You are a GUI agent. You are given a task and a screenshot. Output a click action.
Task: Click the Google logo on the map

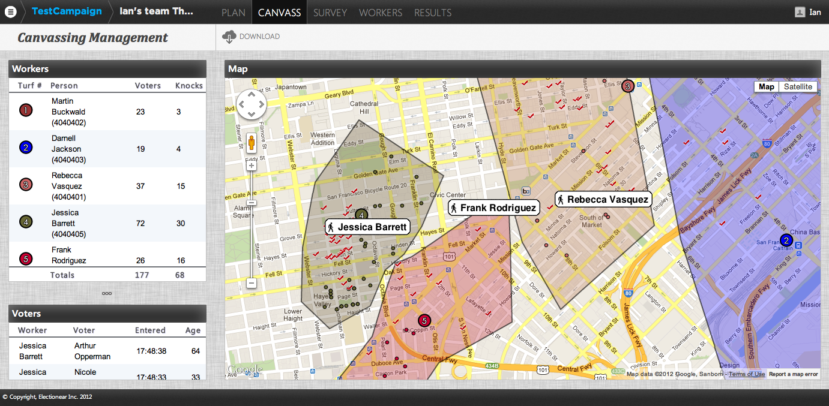click(x=245, y=369)
